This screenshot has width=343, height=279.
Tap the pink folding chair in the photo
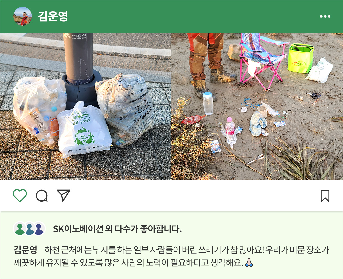click(263, 60)
